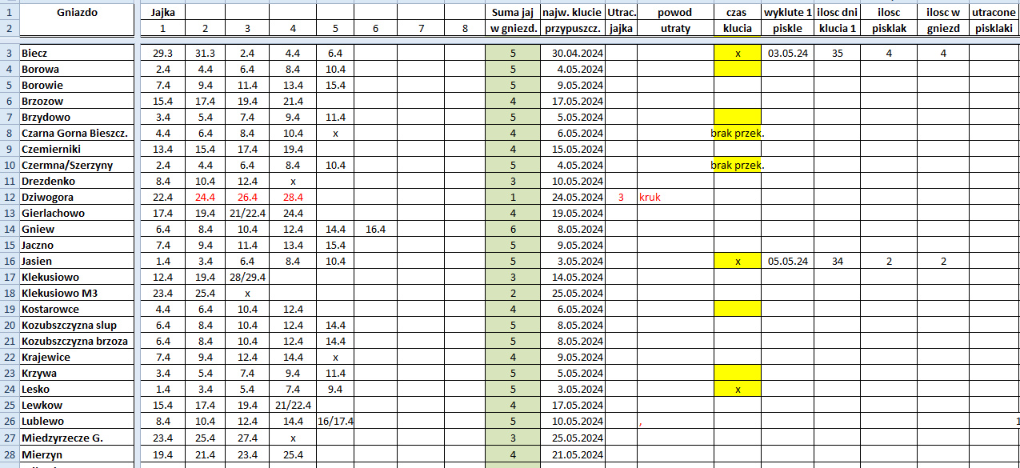Select the yellow x cell in Biecz row
The width and height of the screenshot is (1020, 468).
[737, 53]
